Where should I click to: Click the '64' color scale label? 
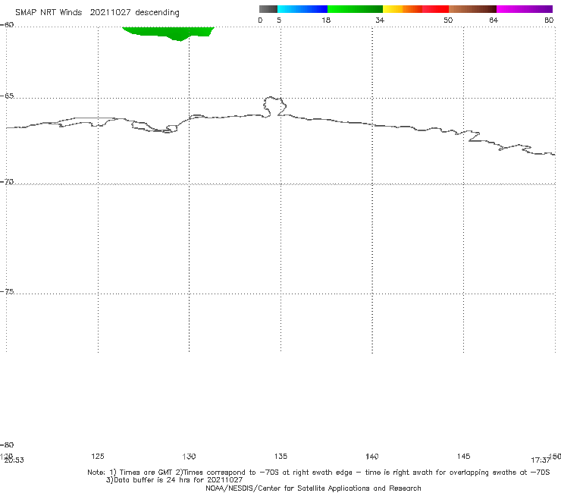(494, 20)
